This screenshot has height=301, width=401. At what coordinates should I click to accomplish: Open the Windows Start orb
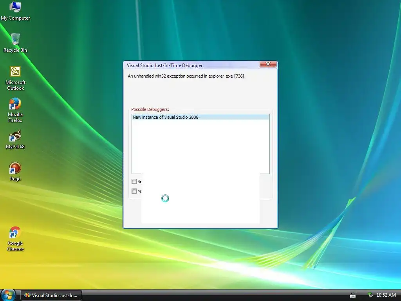coord(8,295)
